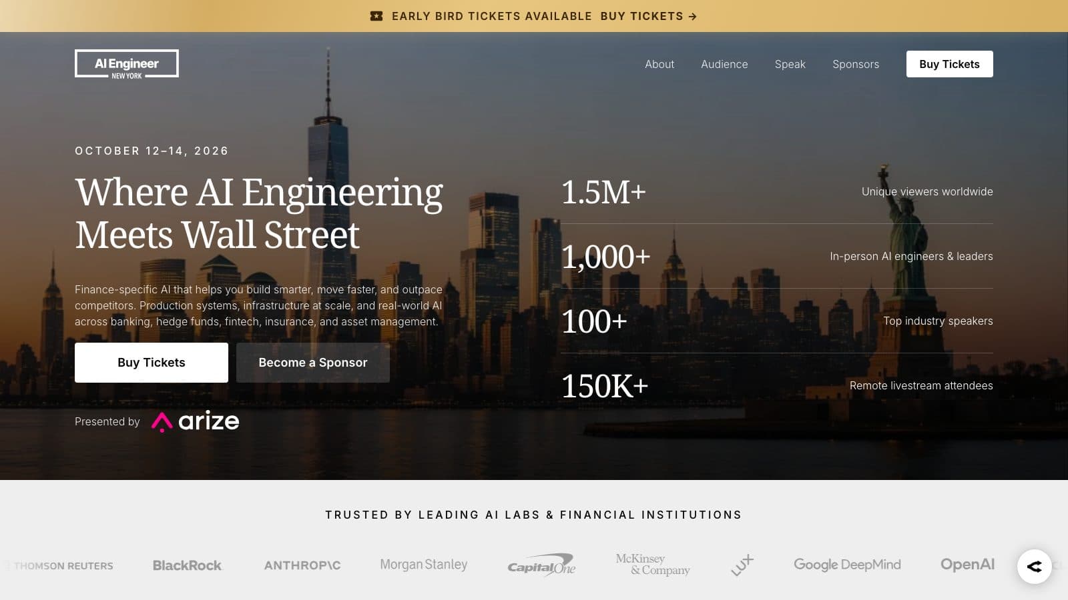This screenshot has height=600, width=1068.
Task: Click the OpenAI logo
Action: 967,565
